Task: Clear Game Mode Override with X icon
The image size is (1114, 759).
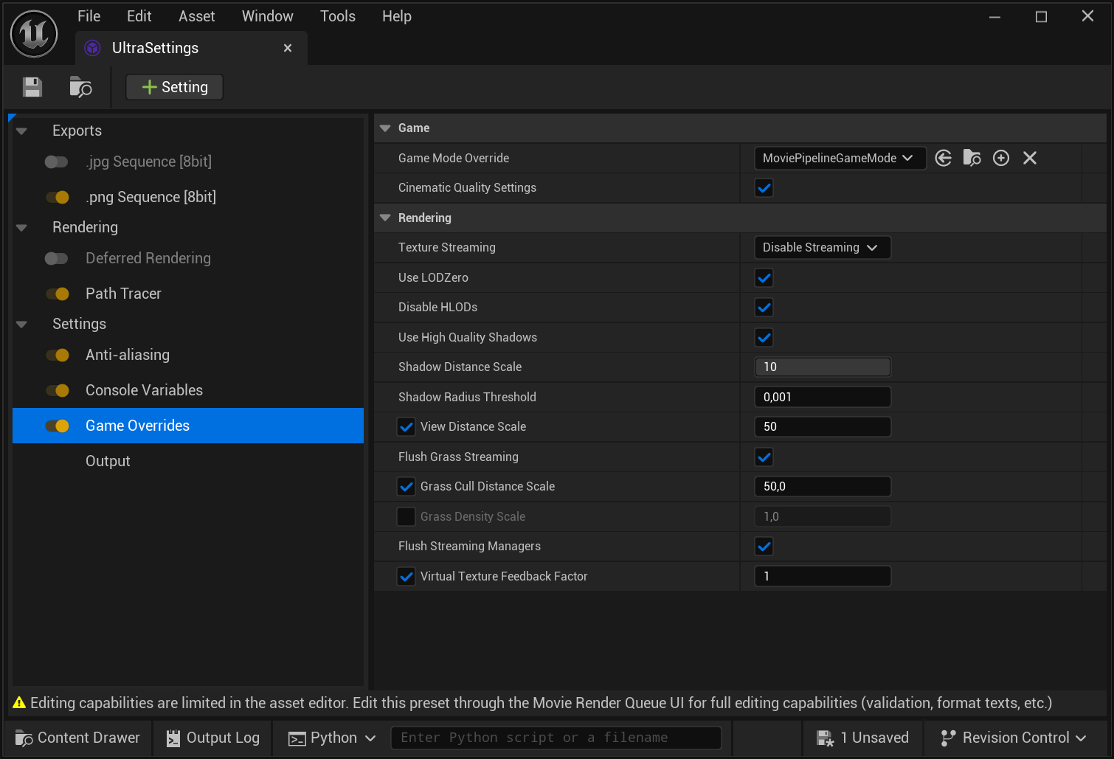Action: pos(1030,158)
